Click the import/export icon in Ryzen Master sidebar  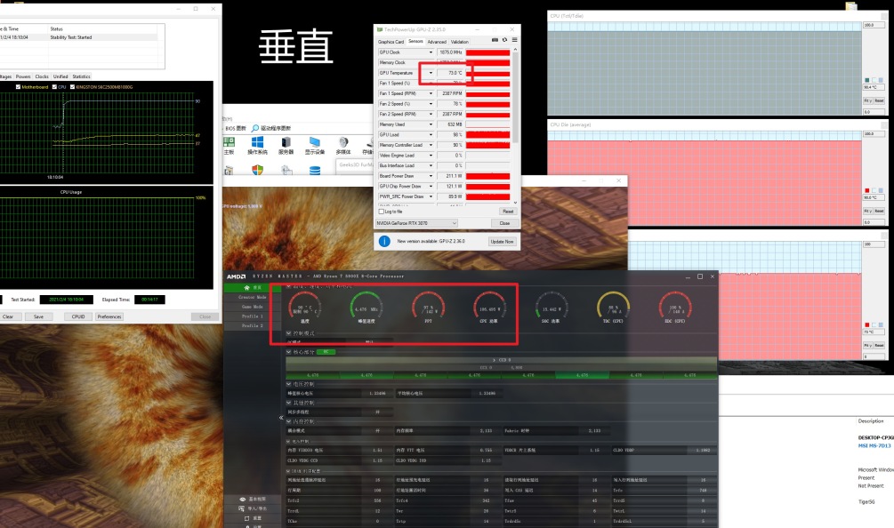click(242, 508)
